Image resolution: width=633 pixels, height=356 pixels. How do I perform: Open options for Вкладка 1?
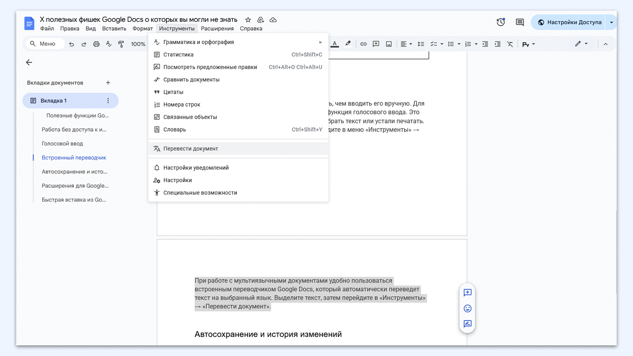[x=108, y=101]
